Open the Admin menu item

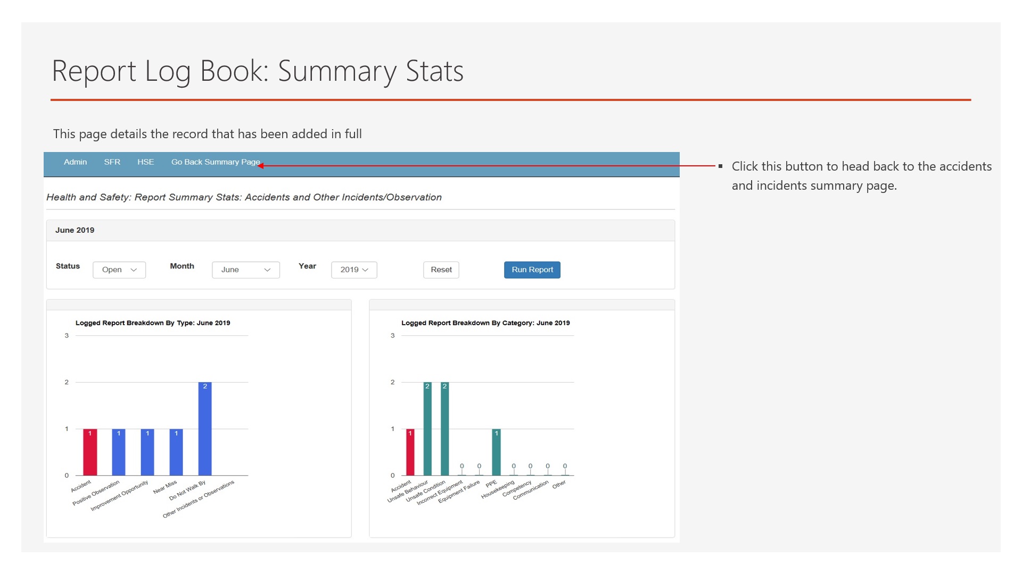coord(75,162)
